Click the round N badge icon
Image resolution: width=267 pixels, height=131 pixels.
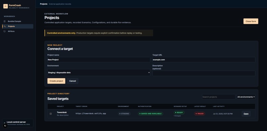pyautogui.click(x=5, y=126)
